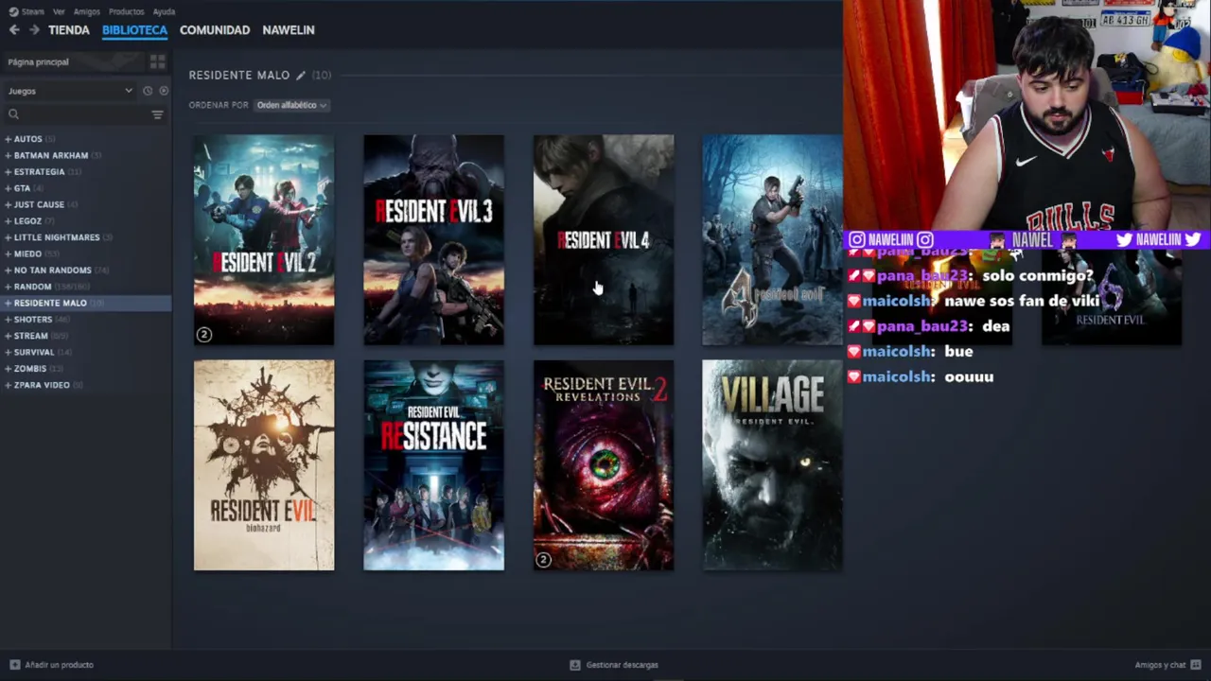The width and height of the screenshot is (1211, 681).
Task: Open the Ayuda menu
Action: click(164, 11)
